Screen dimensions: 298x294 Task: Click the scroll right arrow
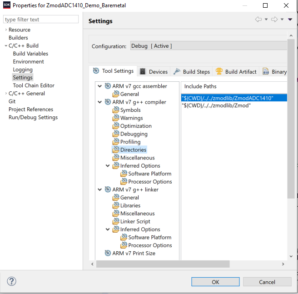click(283, 264)
